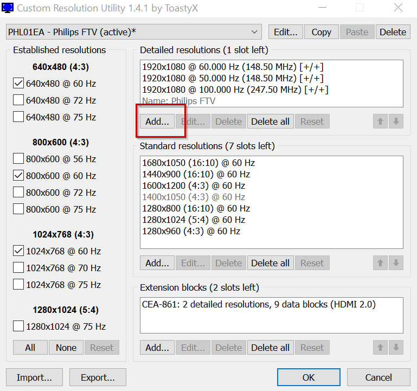
Task: Click down arrow in Extension blocks section
Action: [x=396, y=348]
